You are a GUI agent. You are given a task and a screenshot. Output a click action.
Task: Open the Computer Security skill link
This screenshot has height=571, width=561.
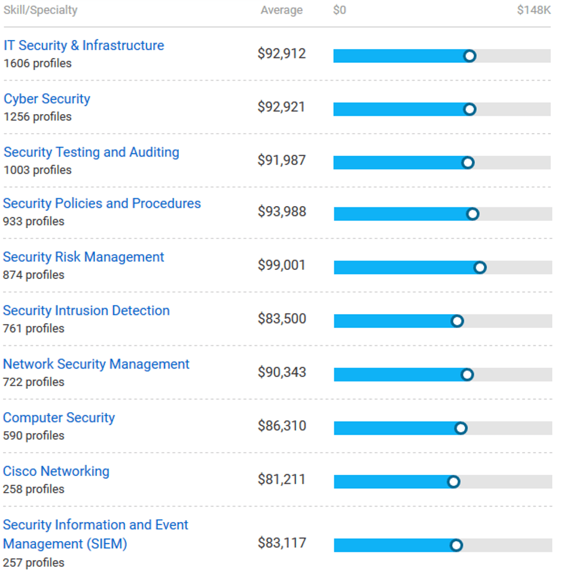(59, 417)
